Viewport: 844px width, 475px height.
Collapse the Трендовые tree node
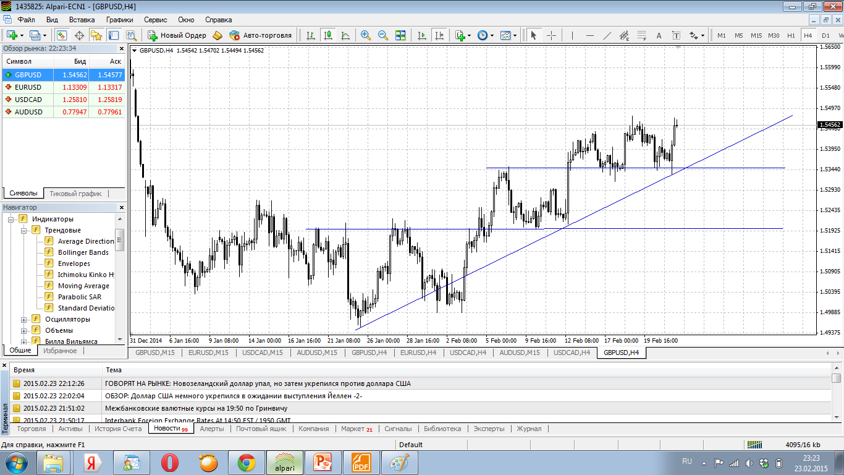[x=23, y=230]
